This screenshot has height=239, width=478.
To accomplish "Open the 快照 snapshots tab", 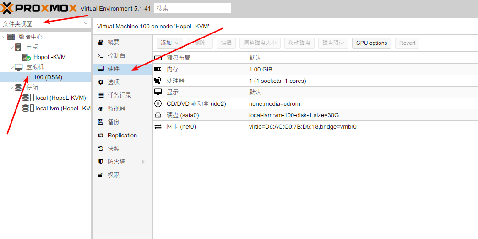I will pos(123,148).
